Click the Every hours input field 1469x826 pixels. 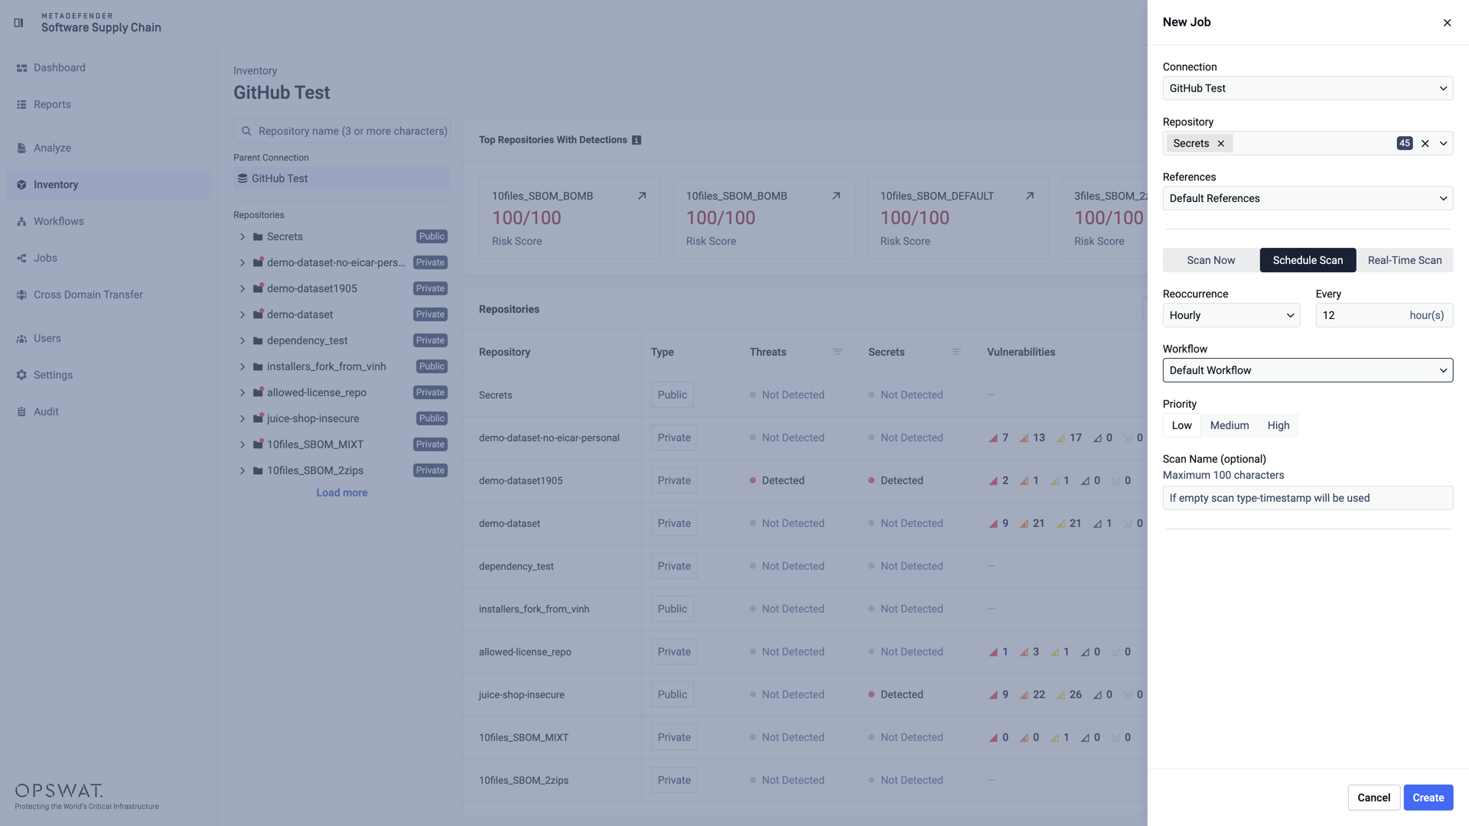[x=1384, y=316]
